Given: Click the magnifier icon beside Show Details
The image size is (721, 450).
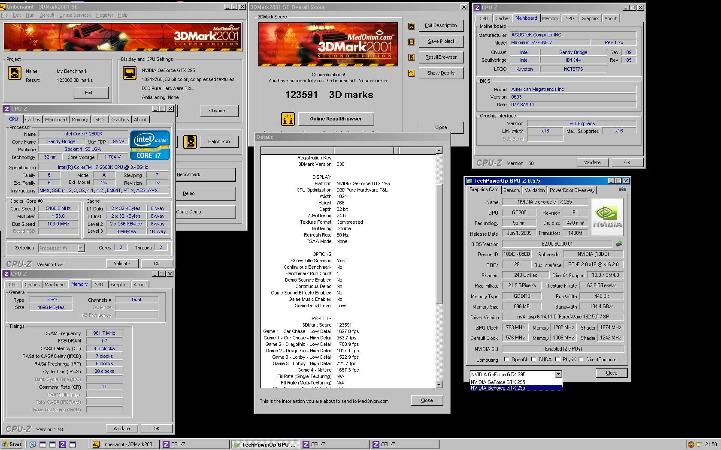Looking at the screenshot, I should [x=412, y=73].
